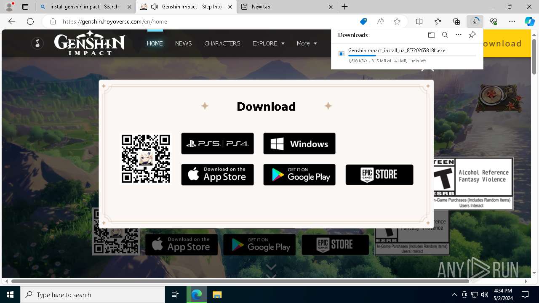539x303 pixels.
Task: Open the Windows Start menu
Action: (10, 295)
